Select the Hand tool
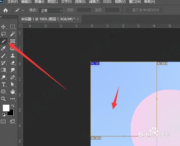The width and height of the screenshot is (180, 146). pos(13,92)
